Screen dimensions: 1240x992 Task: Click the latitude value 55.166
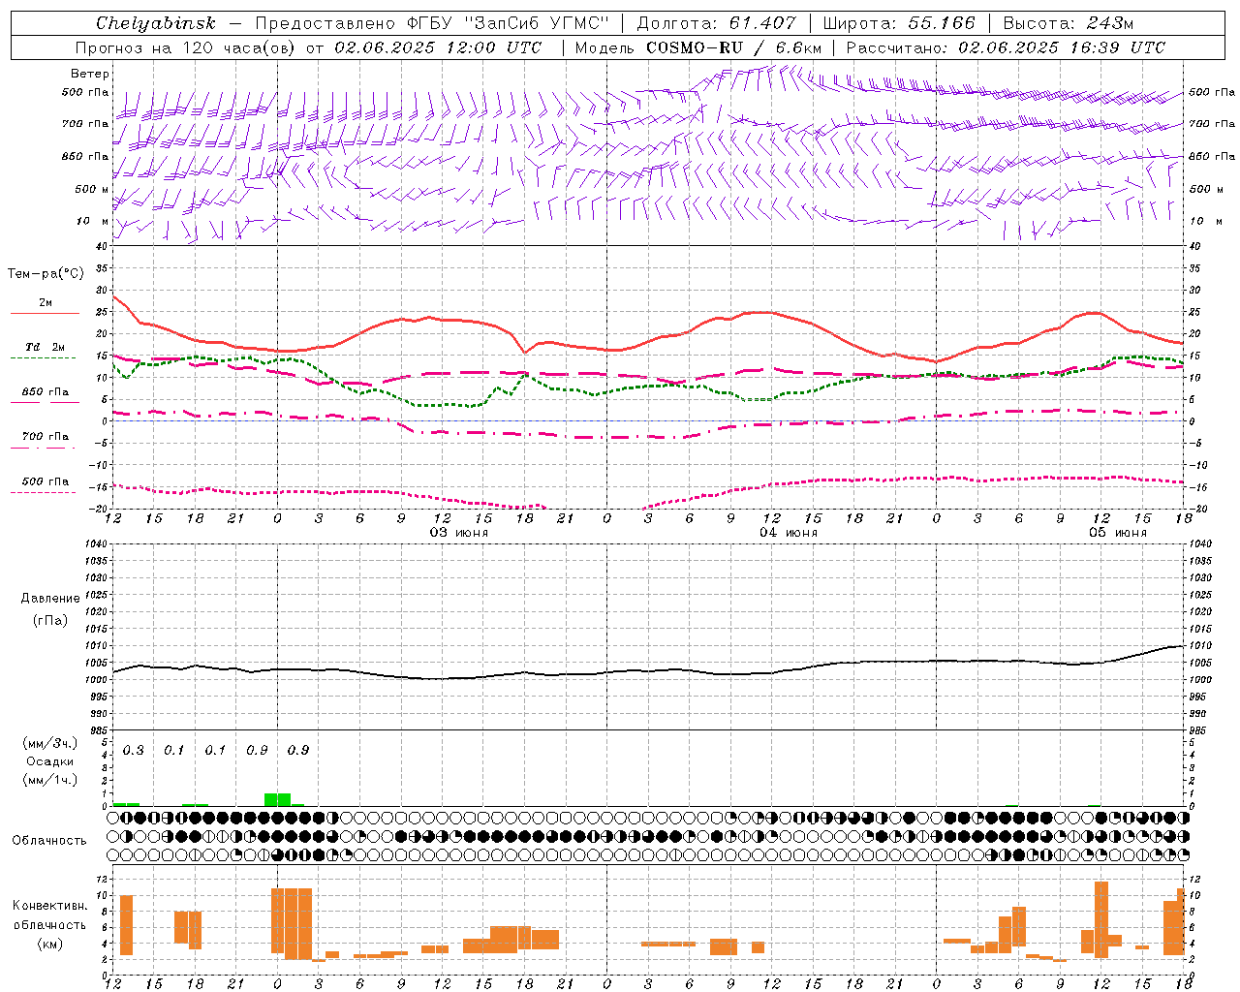tap(942, 23)
